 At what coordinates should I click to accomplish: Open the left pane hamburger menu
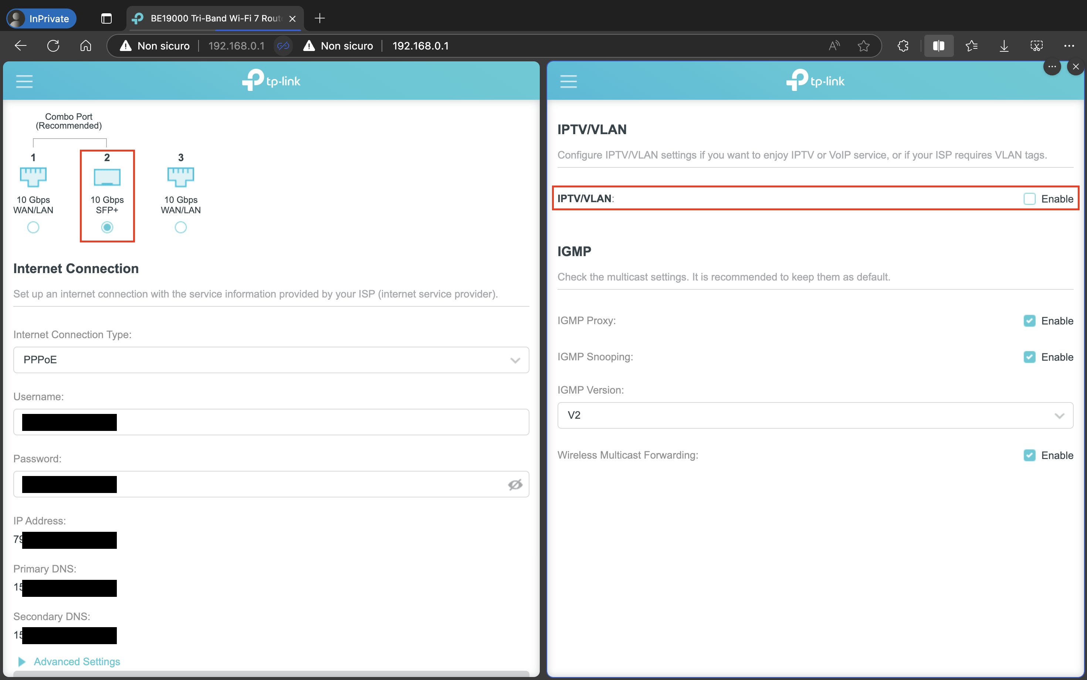(x=24, y=81)
